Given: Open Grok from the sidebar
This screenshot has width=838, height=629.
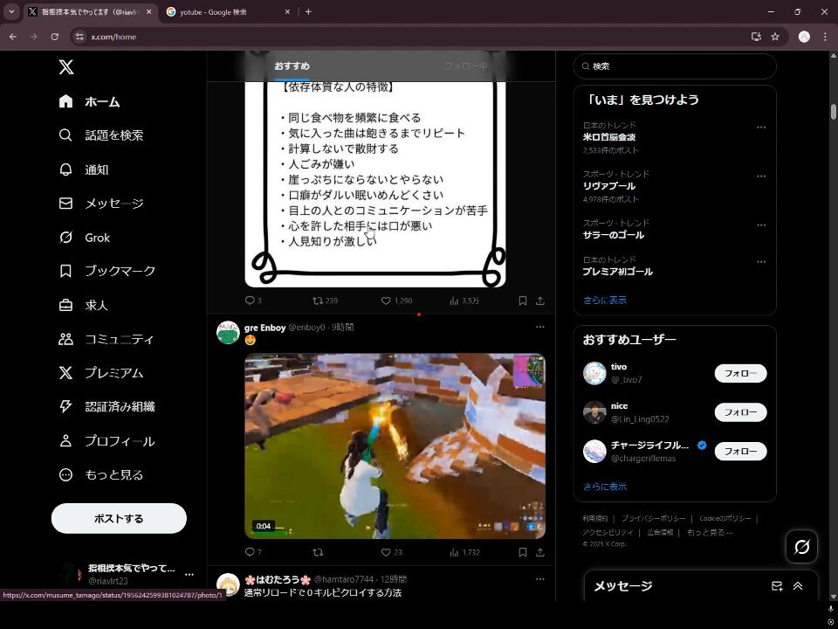Looking at the screenshot, I should (x=84, y=238).
